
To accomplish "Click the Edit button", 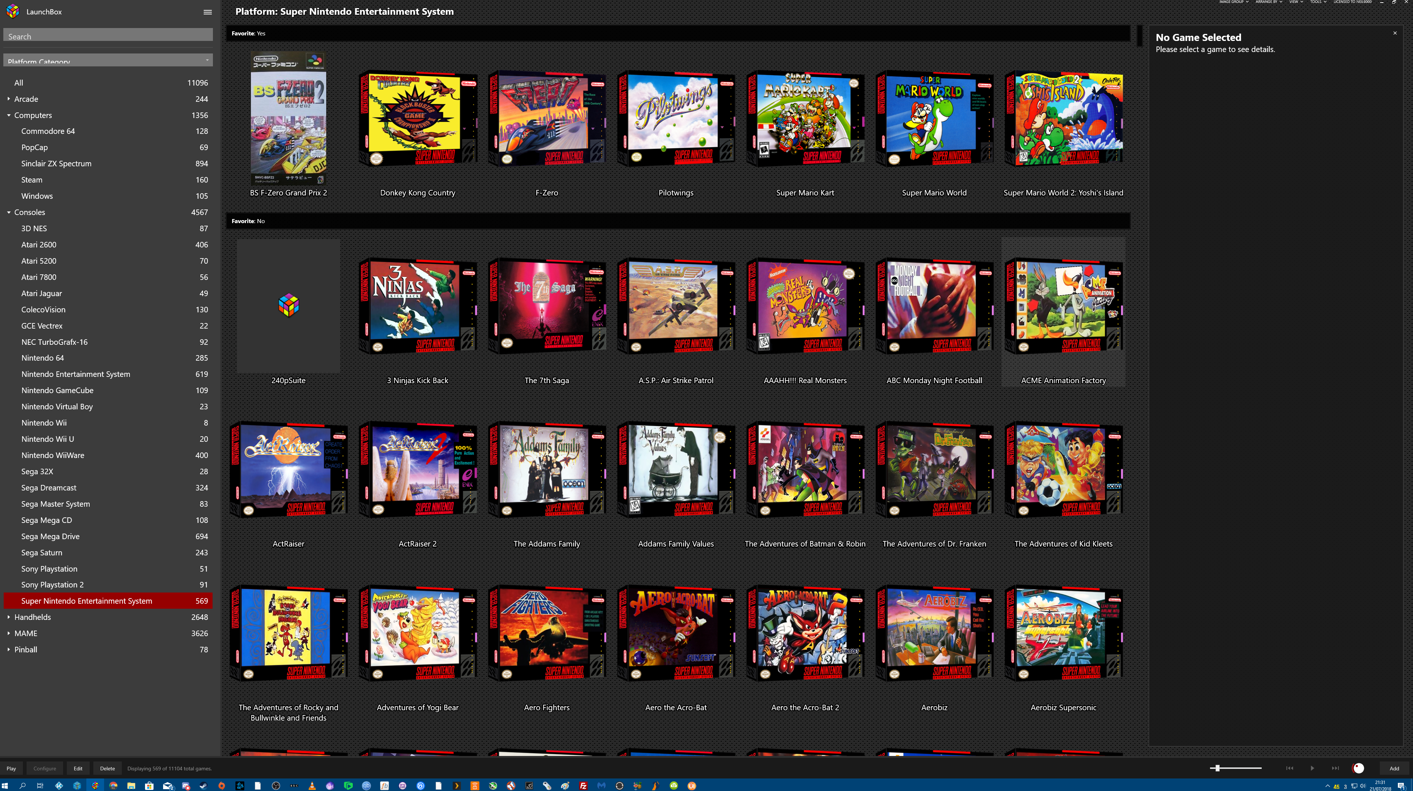I will coord(78,768).
